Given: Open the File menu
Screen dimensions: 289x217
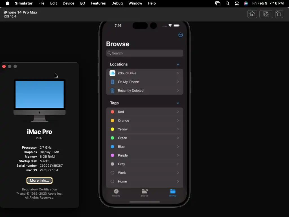Looking at the screenshot, I should [41, 3].
